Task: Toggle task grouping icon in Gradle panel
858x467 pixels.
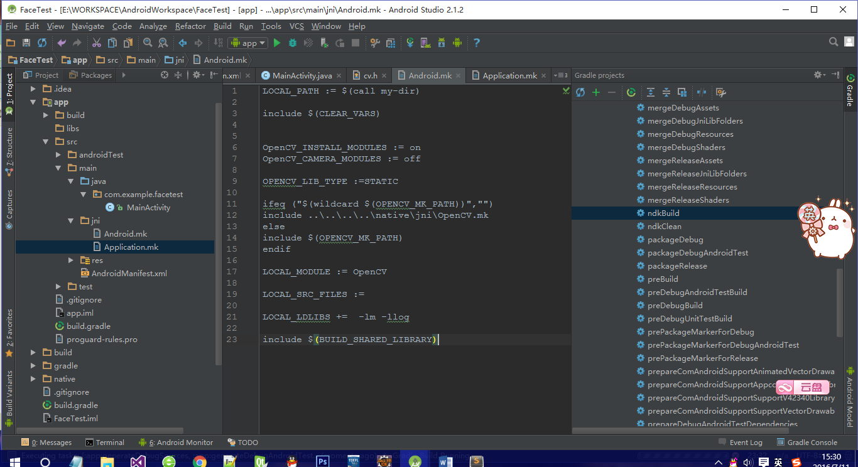Action: click(682, 92)
